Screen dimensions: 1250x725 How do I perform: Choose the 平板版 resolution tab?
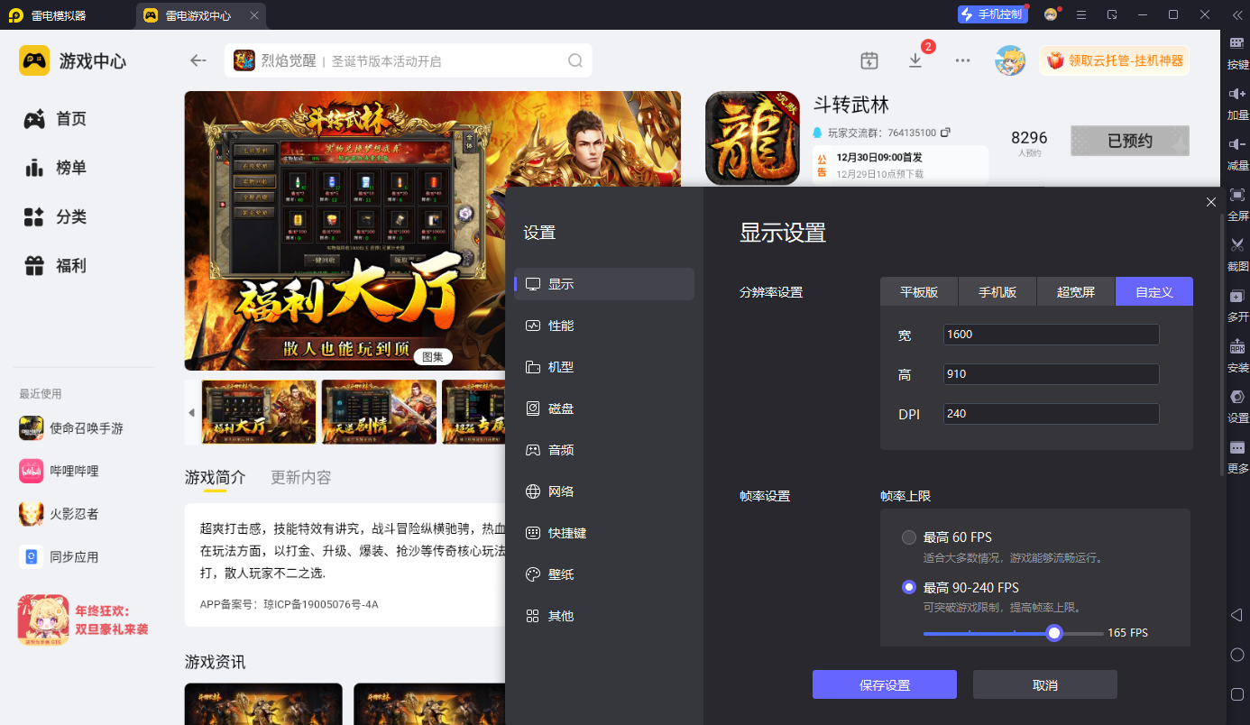tap(919, 292)
